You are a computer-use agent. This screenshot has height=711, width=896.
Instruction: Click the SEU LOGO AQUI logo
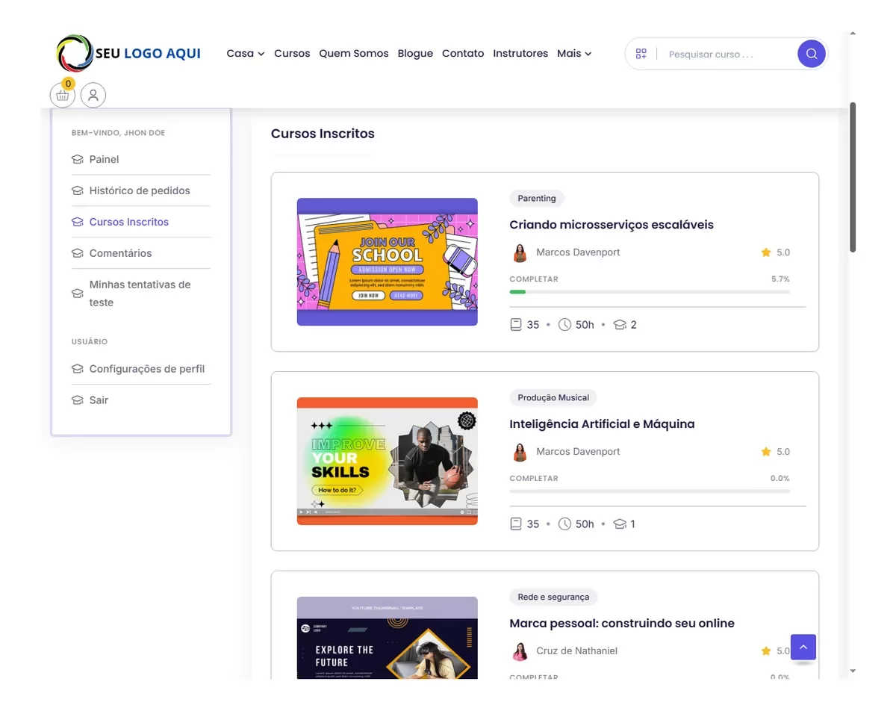pyautogui.click(x=129, y=53)
